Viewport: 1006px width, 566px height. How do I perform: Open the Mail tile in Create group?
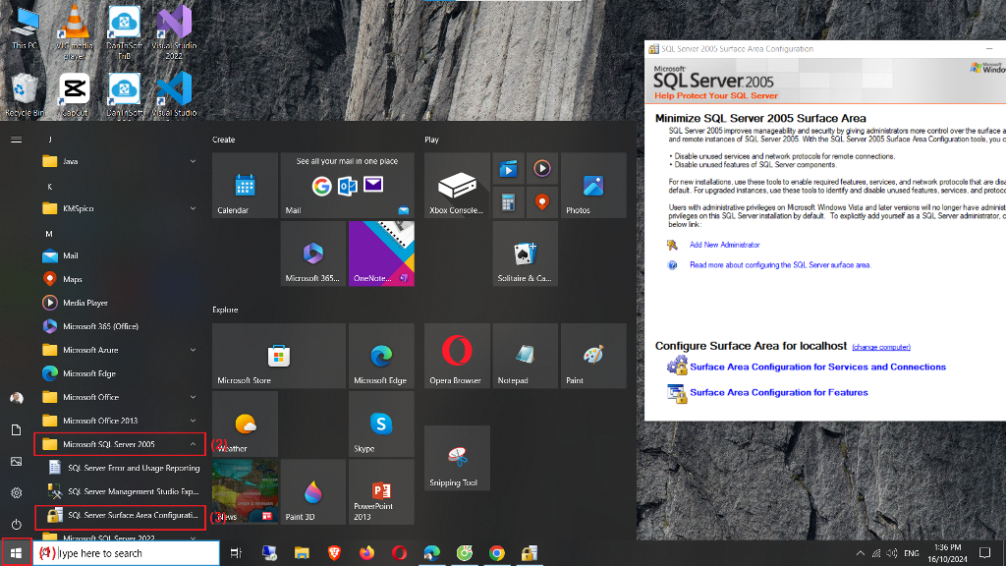(347, 186)
